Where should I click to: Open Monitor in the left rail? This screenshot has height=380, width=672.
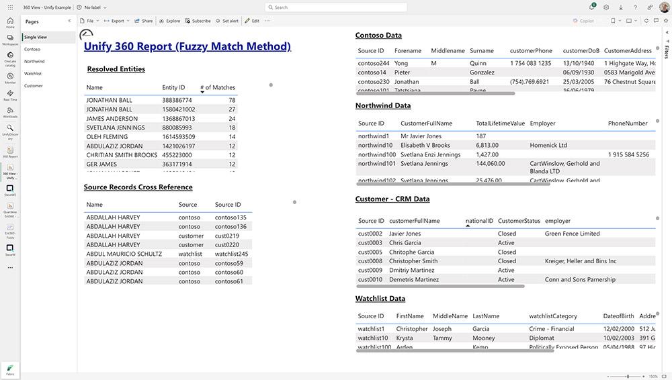coord(10,78)
